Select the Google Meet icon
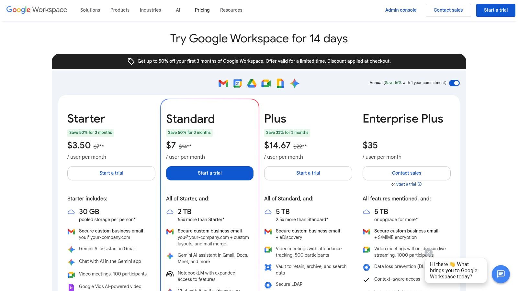518x291 pixels. pyautogui.click(x=266, y=83)
